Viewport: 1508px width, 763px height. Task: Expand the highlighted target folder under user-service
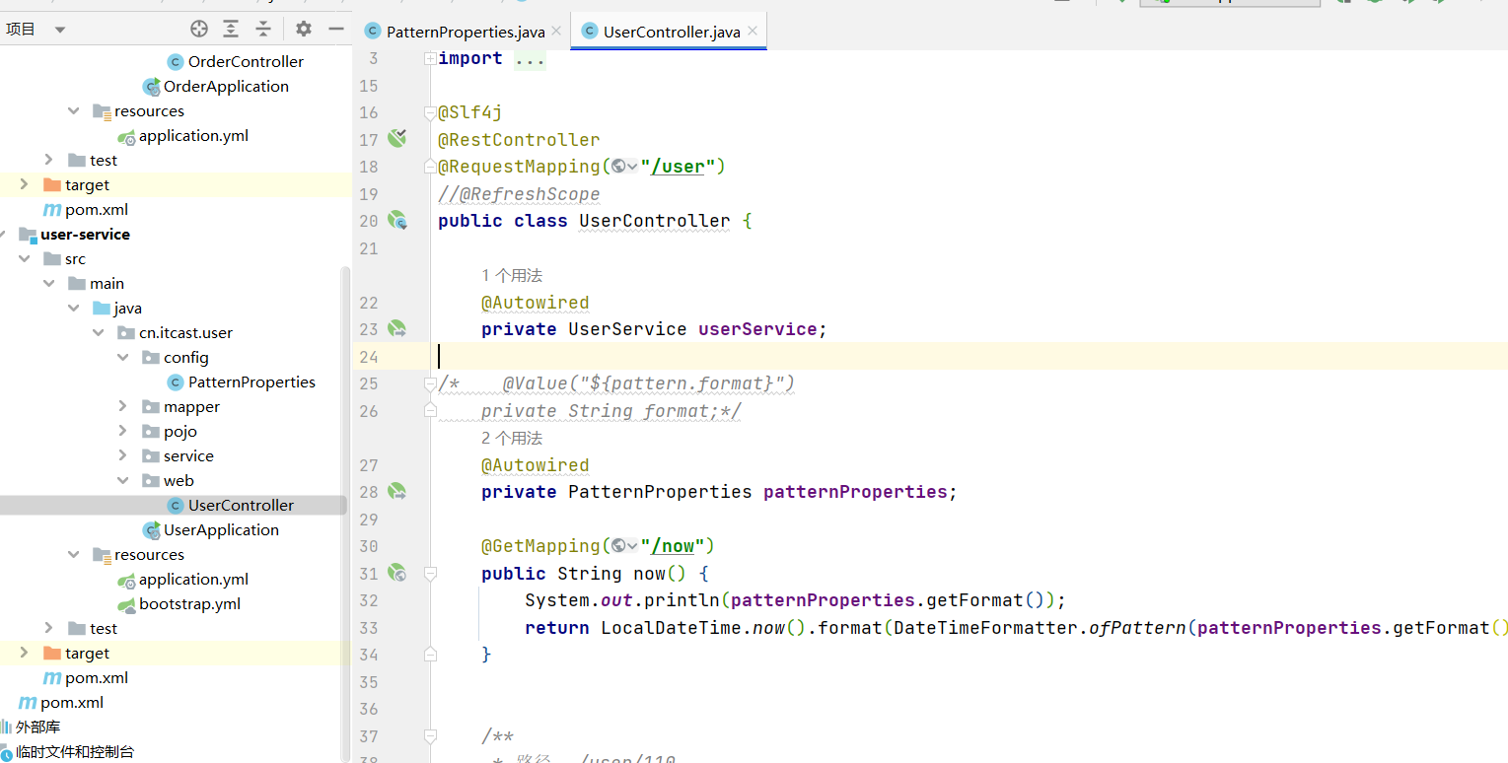(x=24, y=653)
